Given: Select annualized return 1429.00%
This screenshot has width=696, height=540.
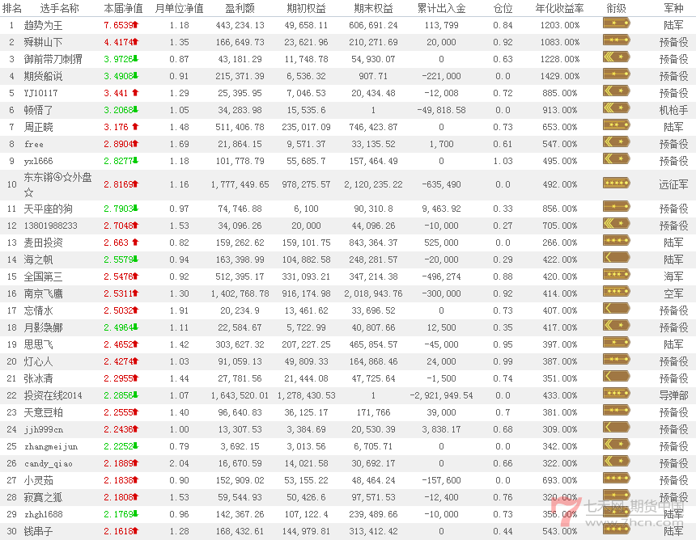Looking at the screenshot, I should point(560,76).
